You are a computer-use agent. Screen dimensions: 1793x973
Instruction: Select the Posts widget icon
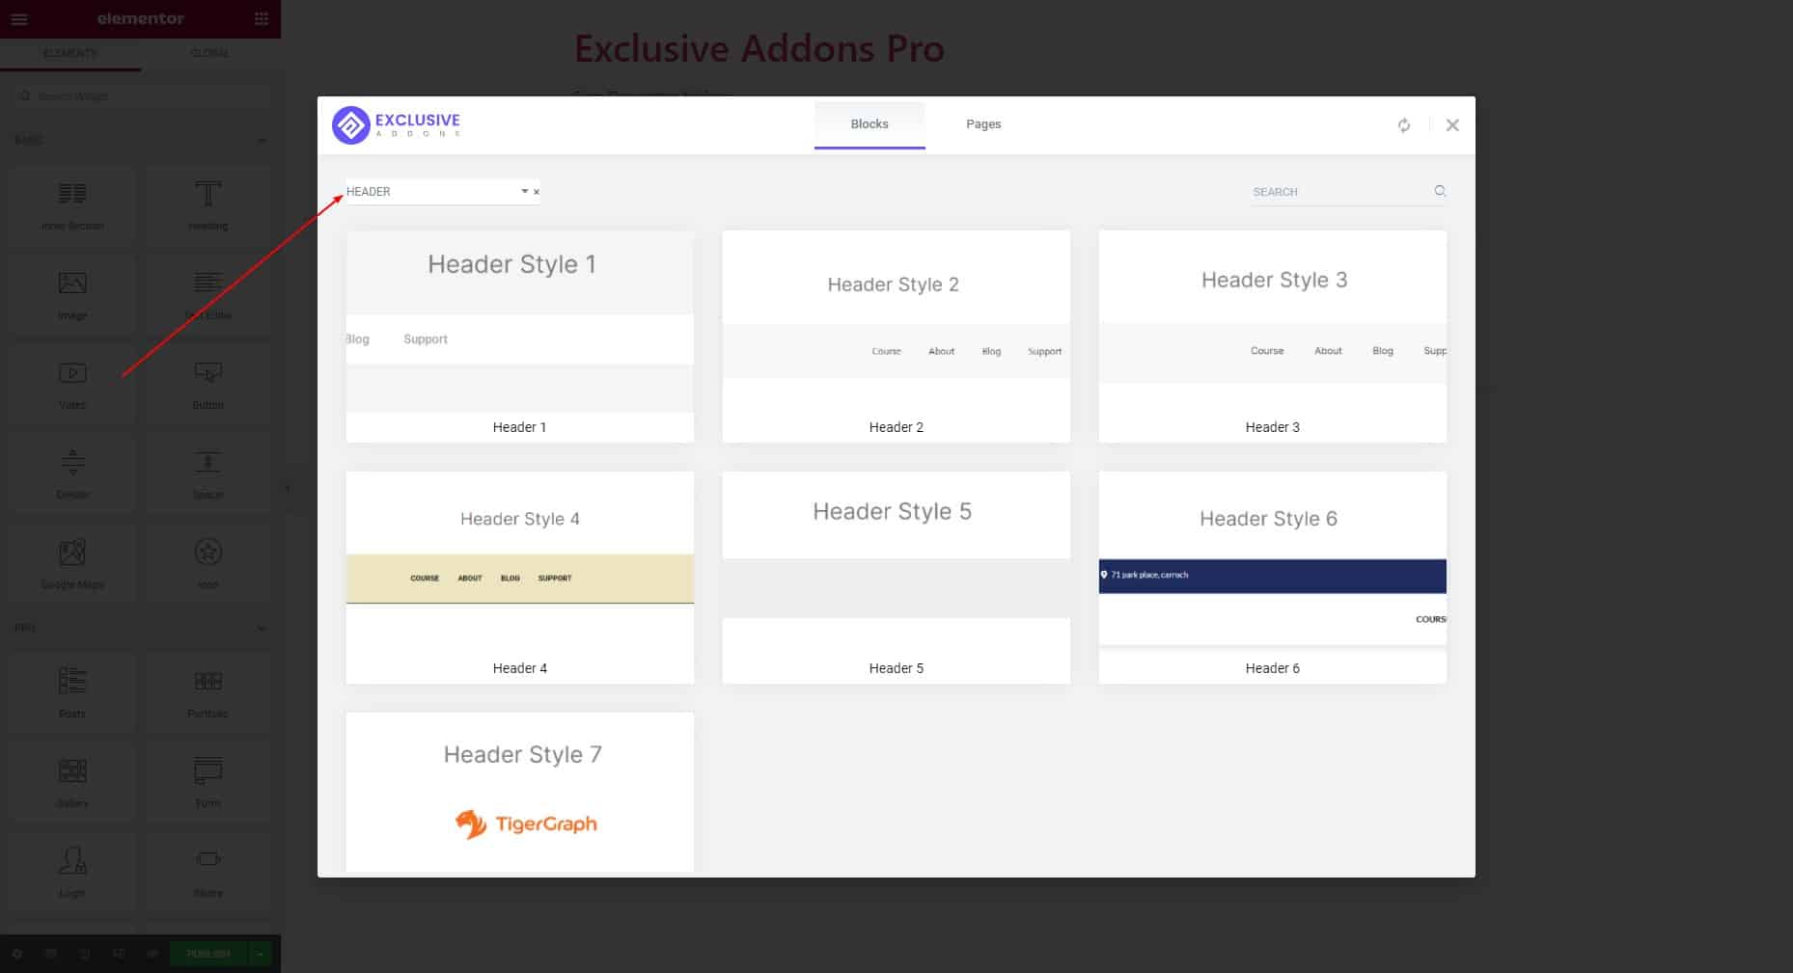72,681
